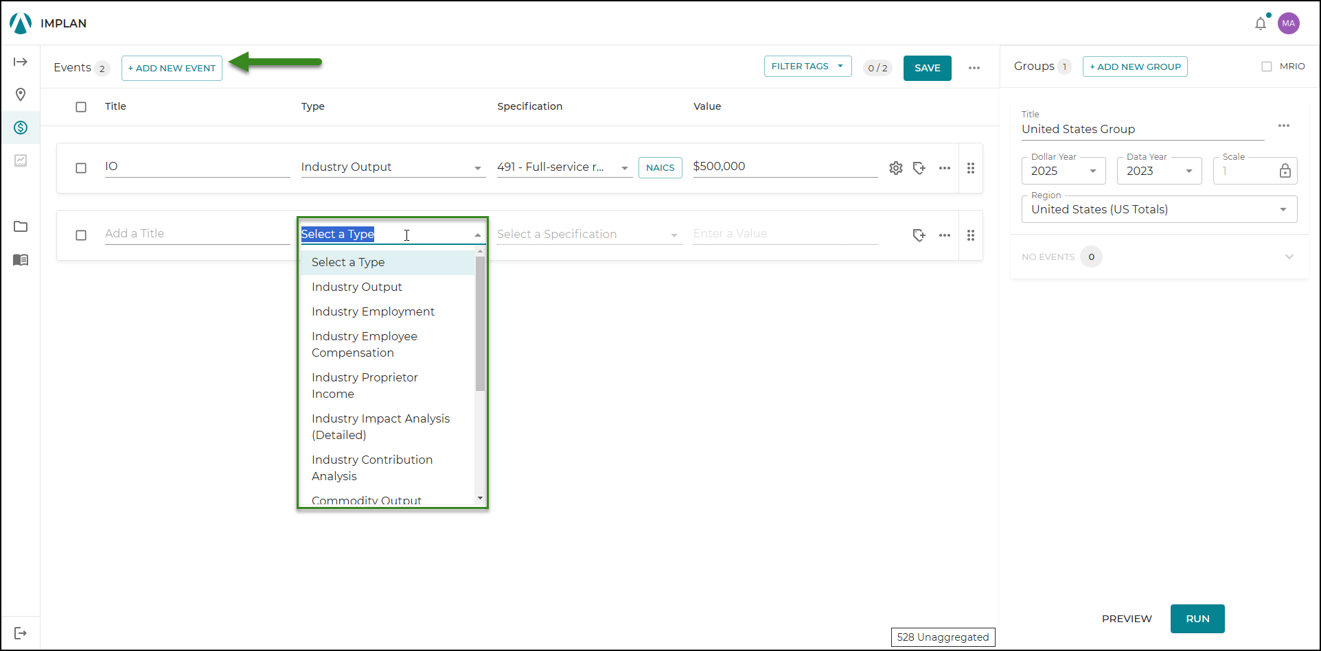The width and height of the screenshot is (1321, 651).
Task: Click the IMPLAN logo icon
Action: 21,23
